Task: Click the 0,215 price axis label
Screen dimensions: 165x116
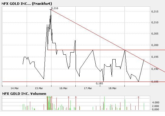Action: point(155,11)
